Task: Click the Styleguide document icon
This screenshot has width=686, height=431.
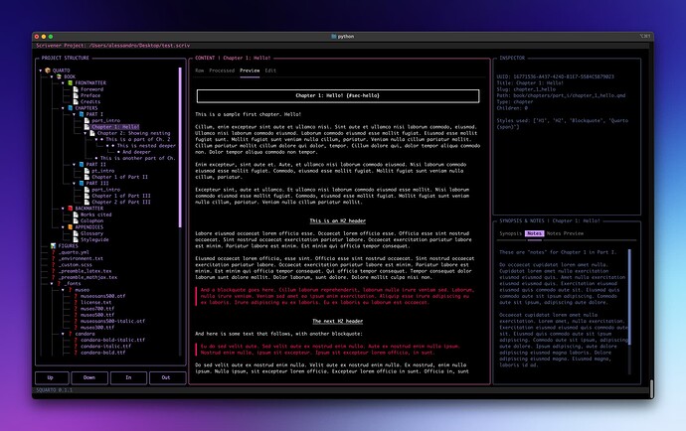Action: [76, 239]
